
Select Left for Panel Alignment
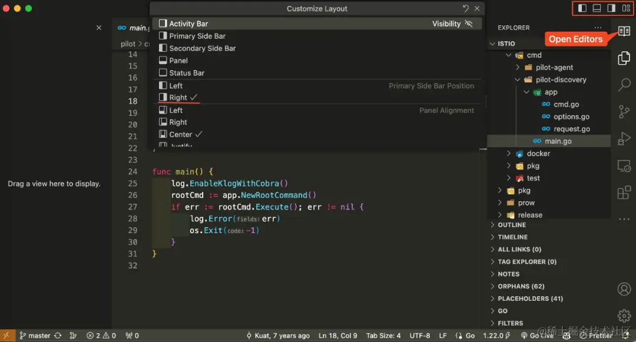(x=317, y=110)
